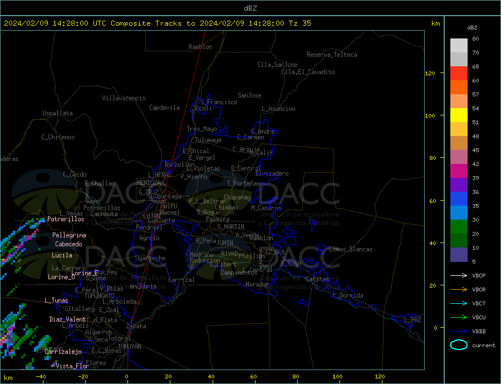Click the blue VBBB arrow icon
The width and height of the screenshot is (501, 384).
point(459,331)
